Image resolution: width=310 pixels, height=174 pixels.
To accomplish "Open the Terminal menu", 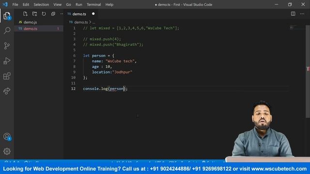I will coord(93,4).
